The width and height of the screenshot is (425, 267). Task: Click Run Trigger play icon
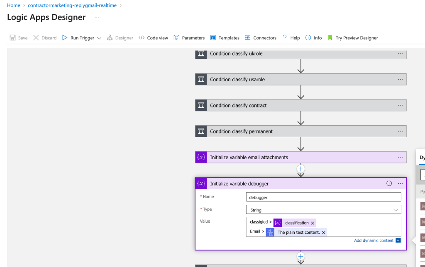click(64, 38)
